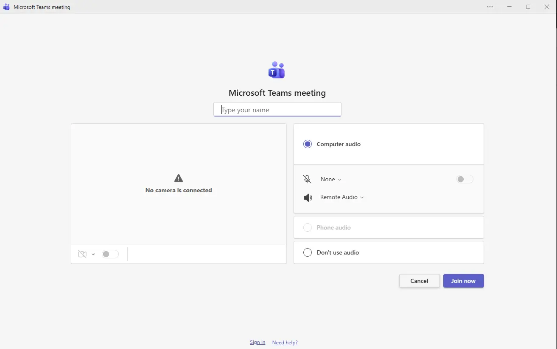Open the camera selection dropdown
557x349 pixels.
[93, 254]
